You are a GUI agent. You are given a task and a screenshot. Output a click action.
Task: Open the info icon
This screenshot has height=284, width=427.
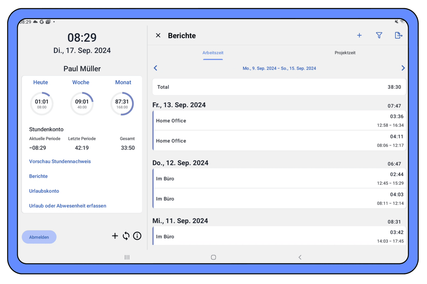pyautogui.click(x=137, y=236)
